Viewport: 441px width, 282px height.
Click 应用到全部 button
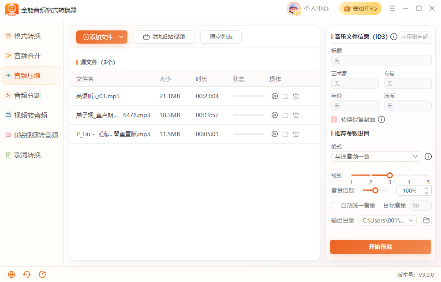click(x=415, y=37)
